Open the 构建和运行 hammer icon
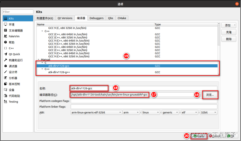 (6, 60)
